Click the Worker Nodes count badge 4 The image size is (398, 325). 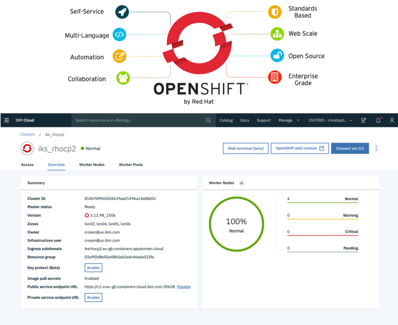point(241,183)
